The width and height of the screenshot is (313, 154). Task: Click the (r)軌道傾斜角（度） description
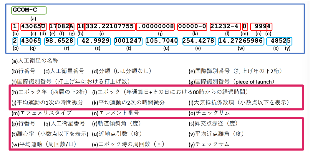(117, 123)
